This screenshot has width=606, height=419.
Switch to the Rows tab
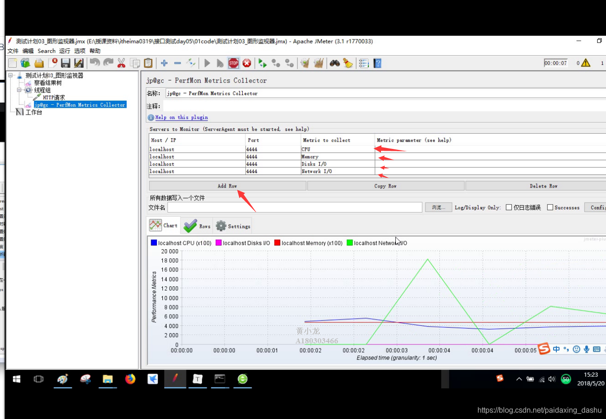point(197,226)
